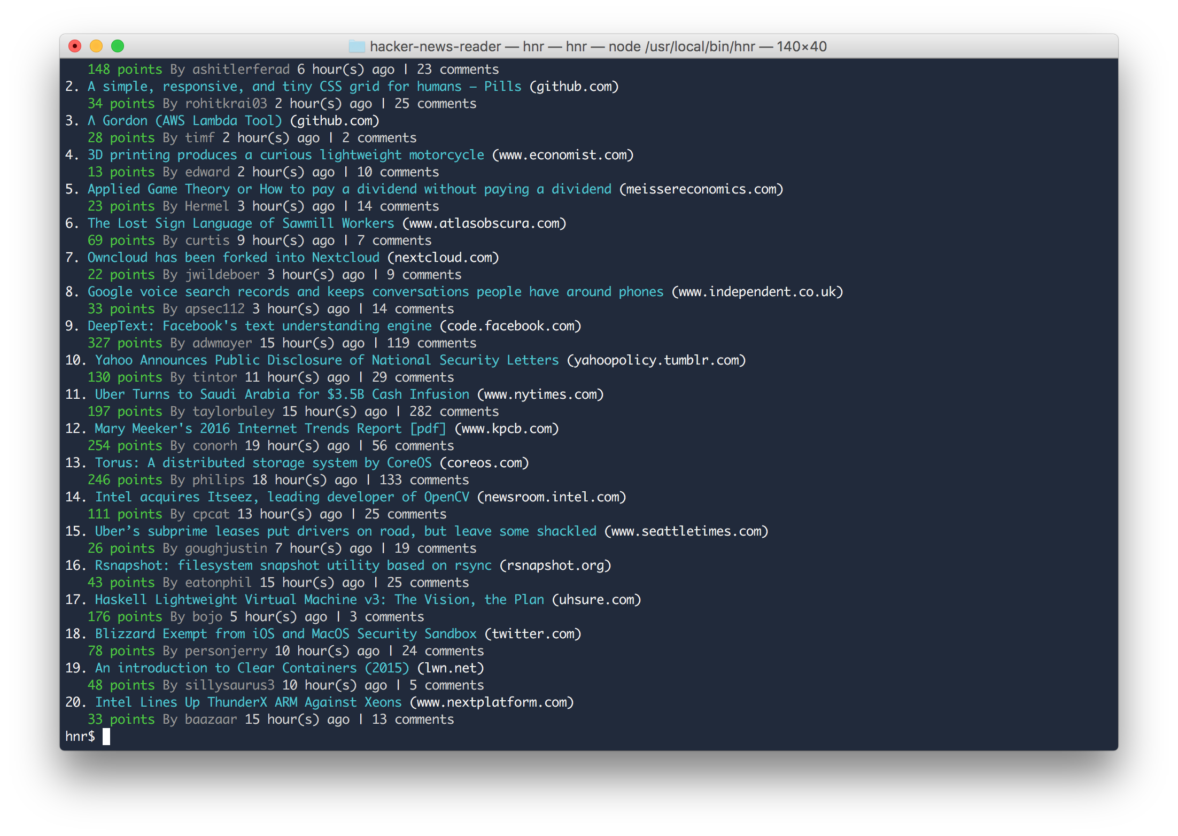Image resolution: width=1178 pixels, height=836 pixels.
Task: Click the hacker-news-reader window title text
Action: 436,47
